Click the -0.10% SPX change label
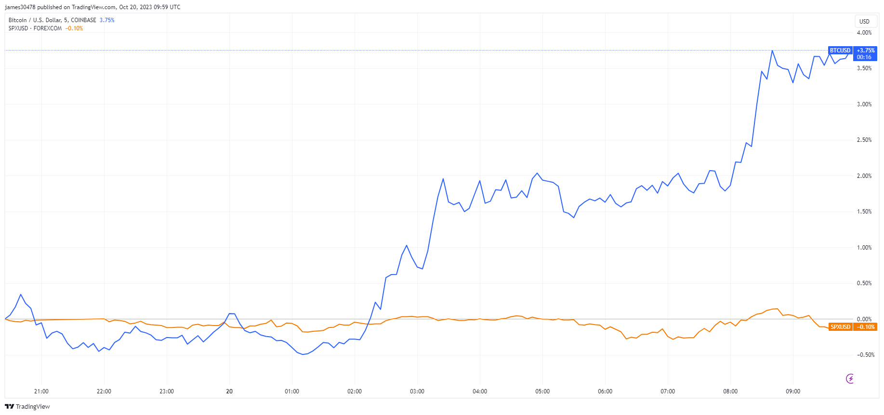The image size is (884, 415). click(x=866, y=327)
